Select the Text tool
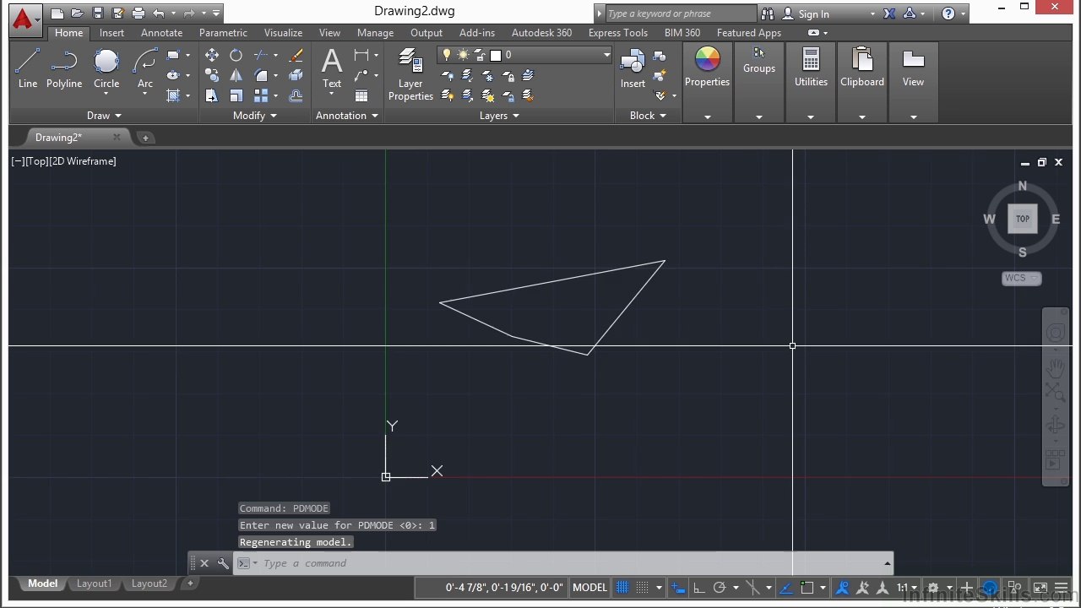1081x608 pixels. click(332, 68)
